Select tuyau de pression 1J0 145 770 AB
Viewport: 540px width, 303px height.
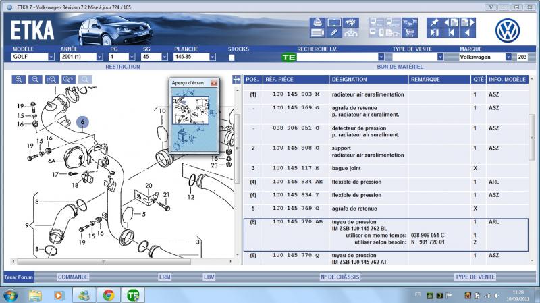(385, 235)
